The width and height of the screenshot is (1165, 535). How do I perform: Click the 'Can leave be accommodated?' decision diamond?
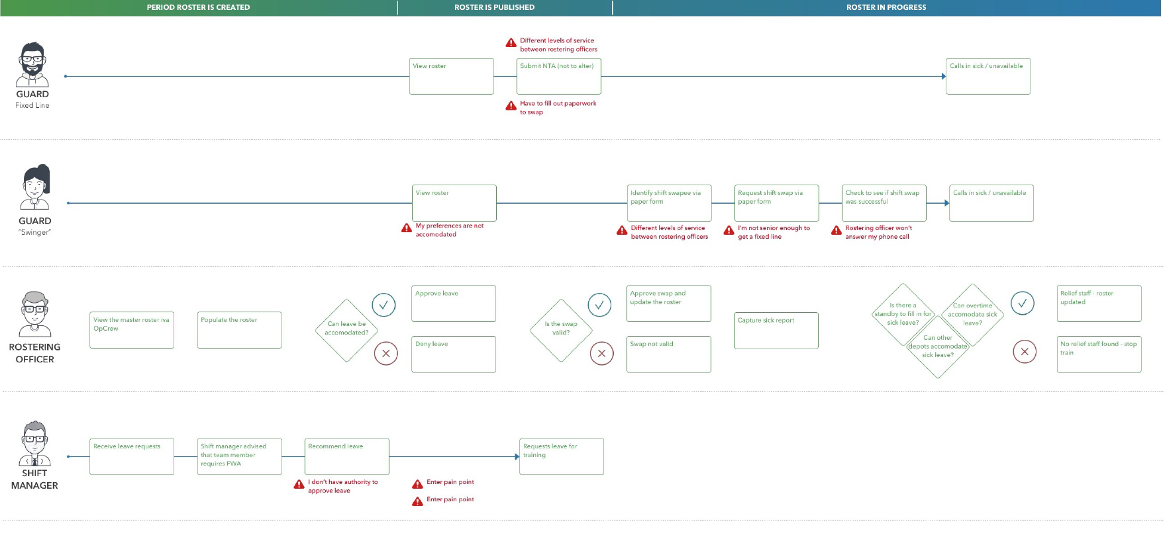tap(346, 330)
